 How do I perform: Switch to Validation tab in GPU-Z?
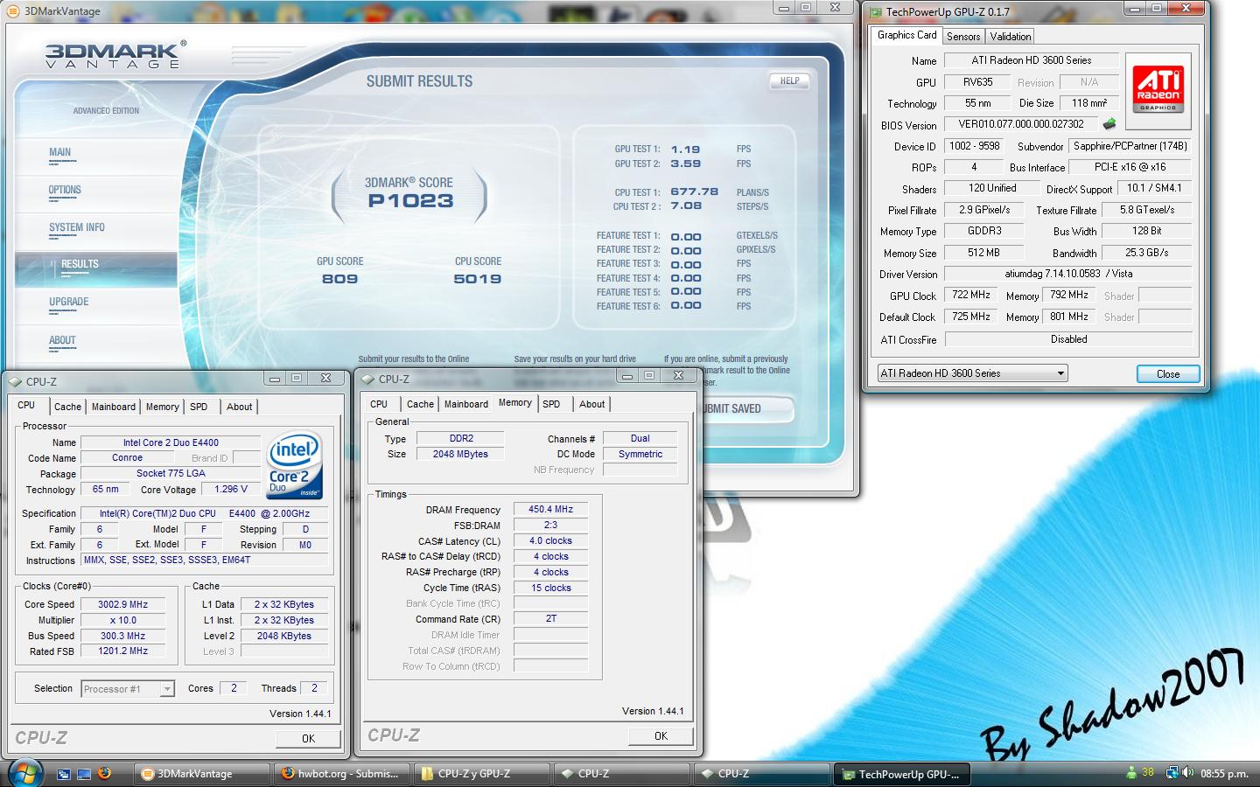[1011, 37]
